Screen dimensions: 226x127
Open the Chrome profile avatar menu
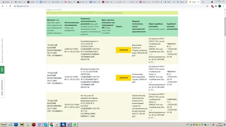pyautogui.click(x=219, y=6)
